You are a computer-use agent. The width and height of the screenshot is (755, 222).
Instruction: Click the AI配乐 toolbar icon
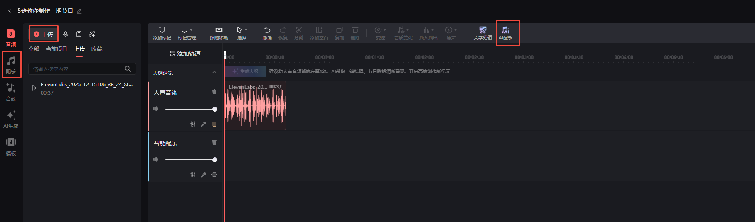(x=505, y=33)
